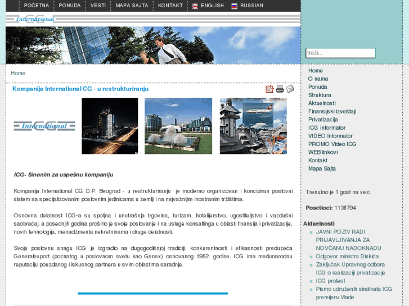Screen dimensions: 409x306
Task: Open article title 'Kompanija International CG - u restrukturiranju'
Action: tap(80, 89)
